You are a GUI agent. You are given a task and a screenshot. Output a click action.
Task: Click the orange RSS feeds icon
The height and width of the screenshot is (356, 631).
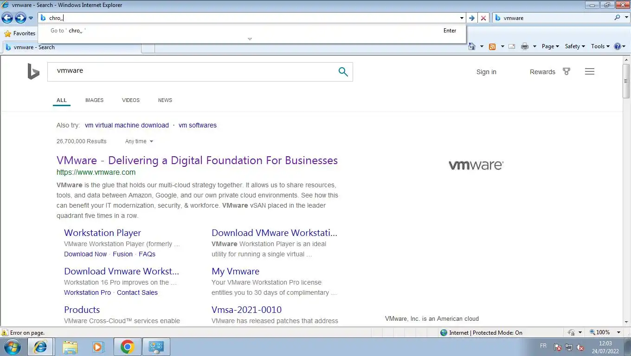click(492, 46)
